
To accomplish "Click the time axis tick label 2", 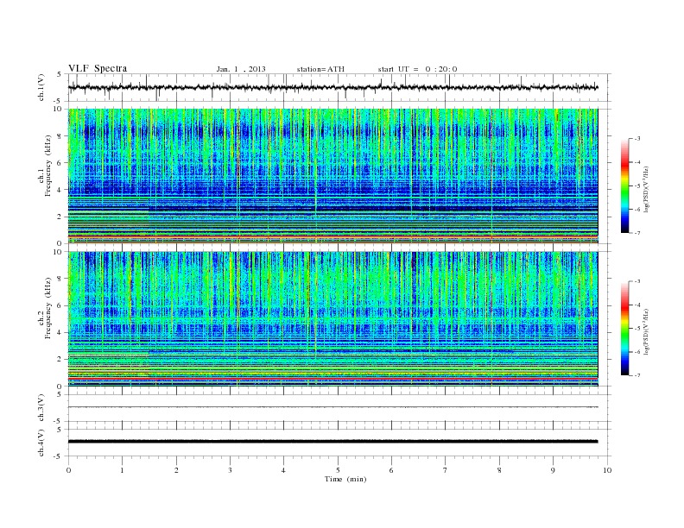I will [176, 470].
